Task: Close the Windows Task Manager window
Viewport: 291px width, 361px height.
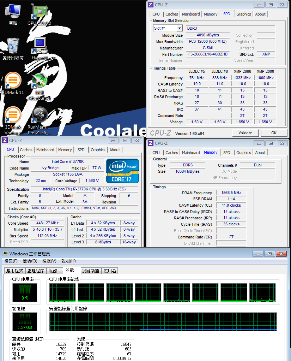Action: click(281, 254)
